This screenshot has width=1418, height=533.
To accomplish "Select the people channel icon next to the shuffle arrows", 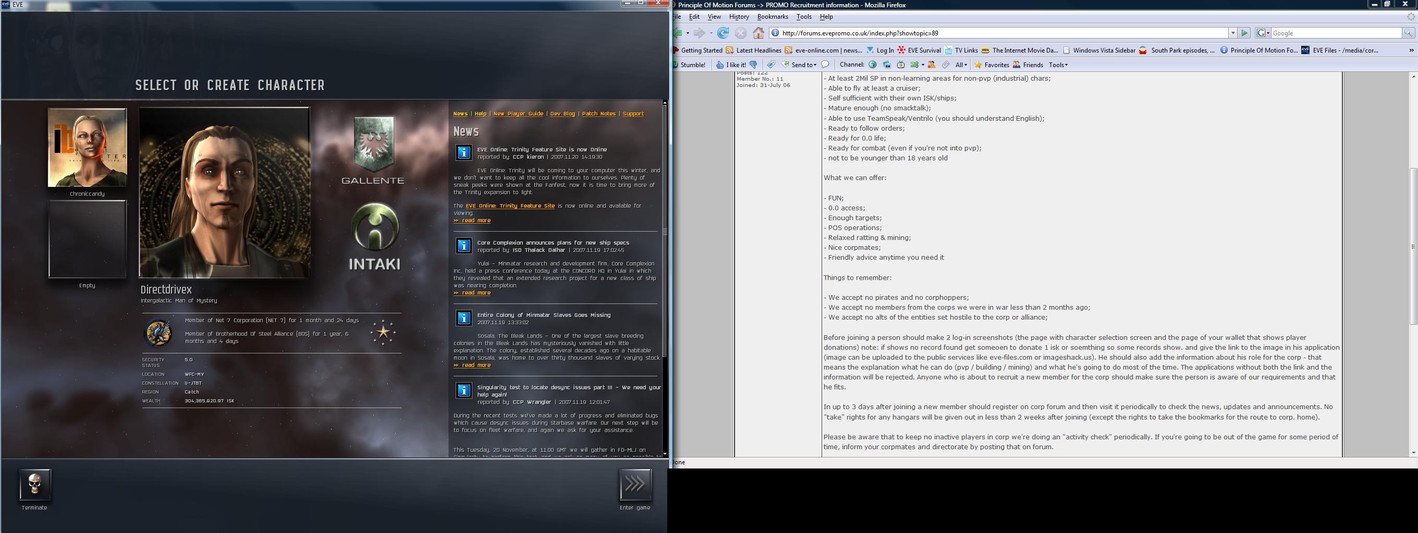I will [x=932, y=65].
